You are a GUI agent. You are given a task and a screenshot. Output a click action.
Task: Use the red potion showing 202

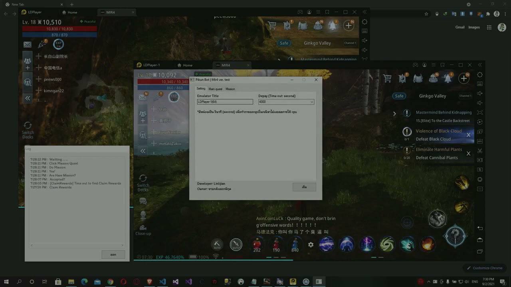pyautogui.click(x=257, y=244)
